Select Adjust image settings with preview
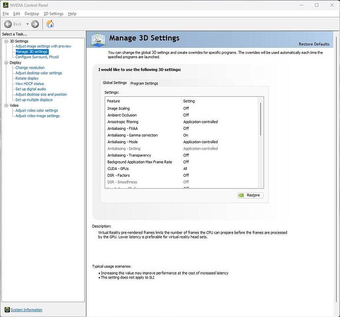This screenshot has height=317, width=340. pos(43,46)
